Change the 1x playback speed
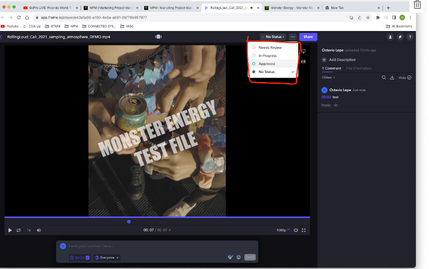The height and width of the screenshot is (269, 429). 29,230
